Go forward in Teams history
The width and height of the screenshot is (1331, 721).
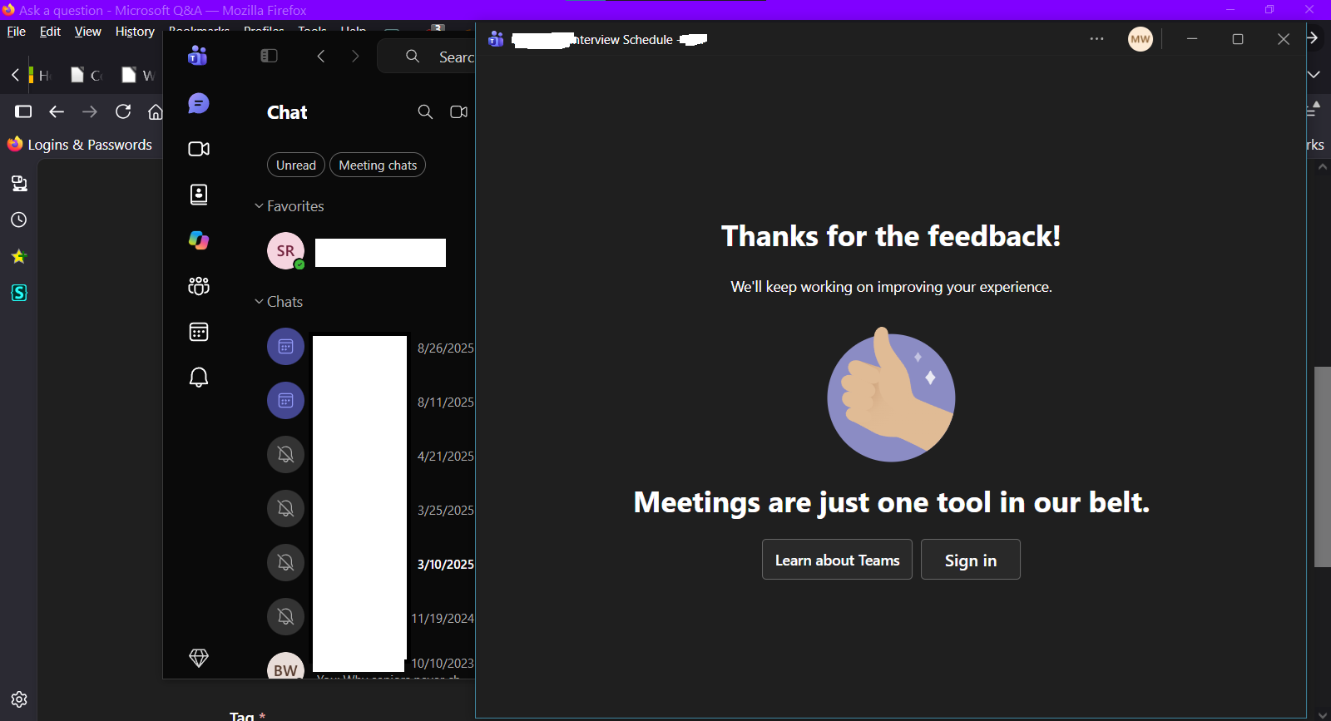coord(355,56)
